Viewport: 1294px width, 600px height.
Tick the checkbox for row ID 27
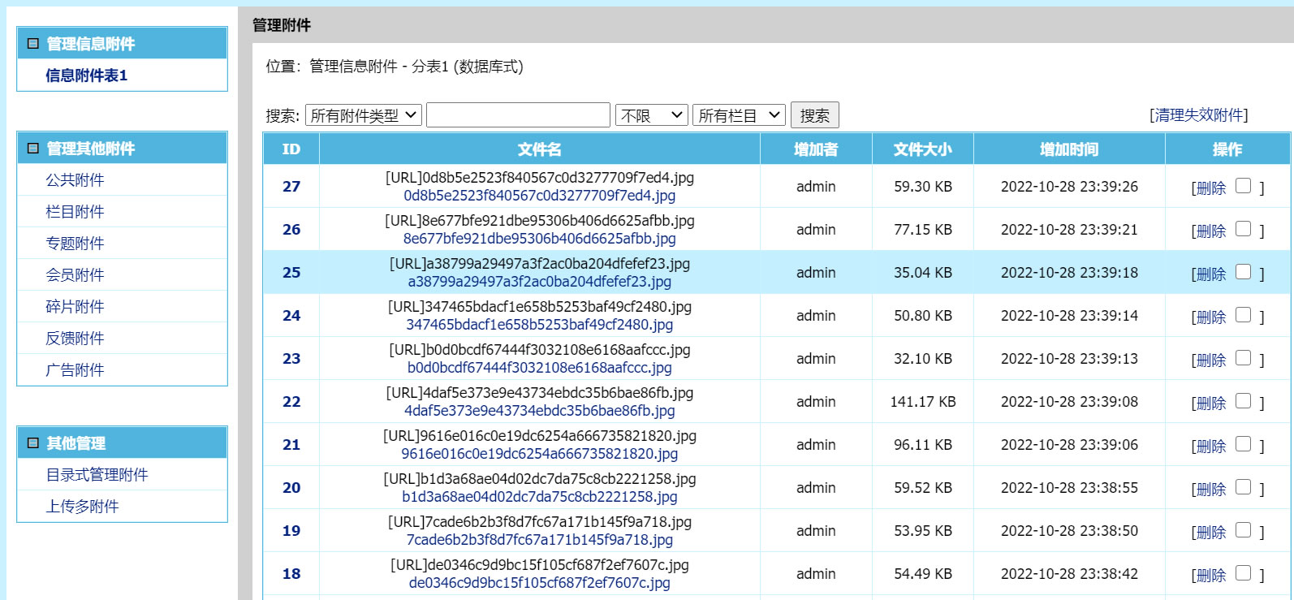[x=1243, y=186]
